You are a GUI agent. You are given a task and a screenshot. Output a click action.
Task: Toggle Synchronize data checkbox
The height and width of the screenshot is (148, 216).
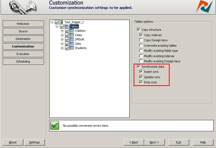pos(138,67)
